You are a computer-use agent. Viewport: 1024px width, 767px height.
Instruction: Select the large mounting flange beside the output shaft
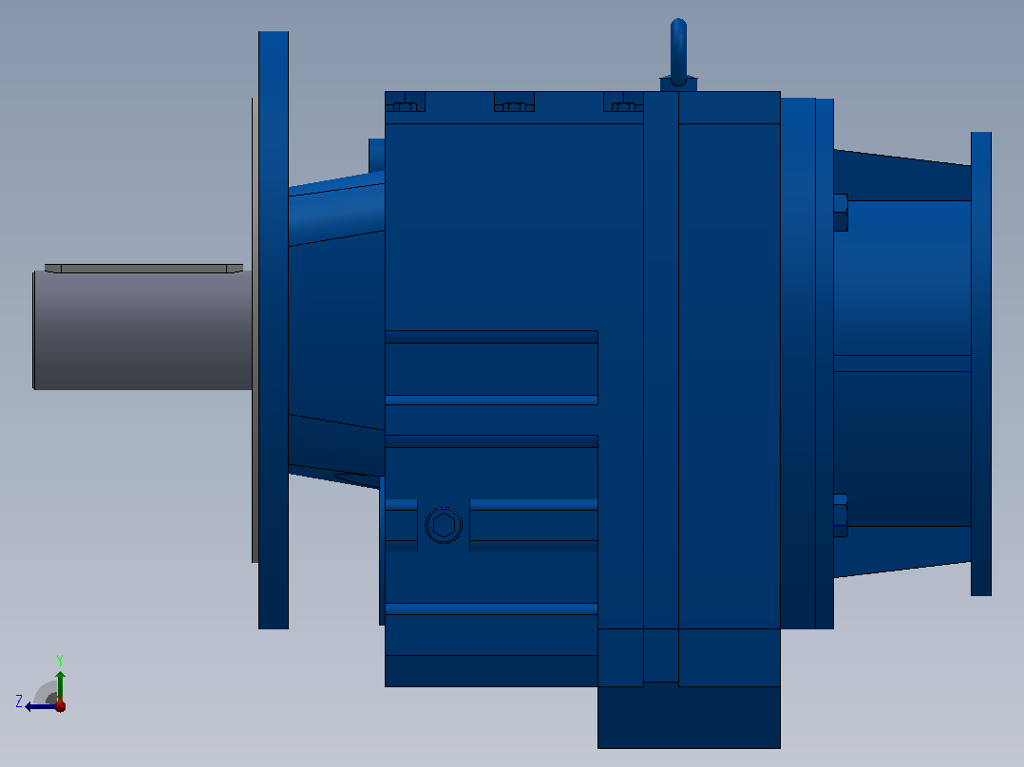click(274, 330)
